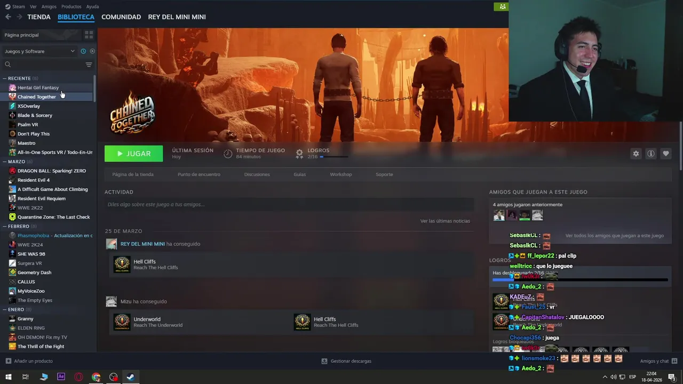
Task: Toggle sort by recent activity clock
Action: pyautogui.click(x=83, y=51)
